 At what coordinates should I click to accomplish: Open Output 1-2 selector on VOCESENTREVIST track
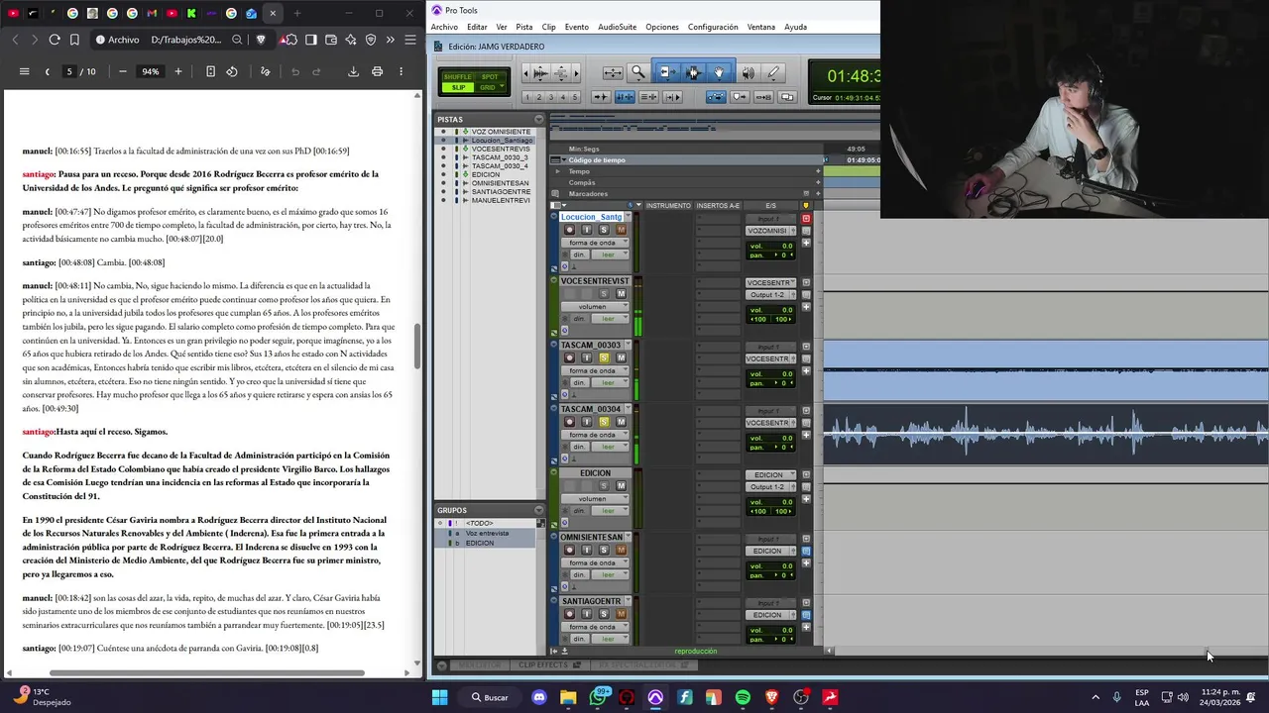(771, 295)
